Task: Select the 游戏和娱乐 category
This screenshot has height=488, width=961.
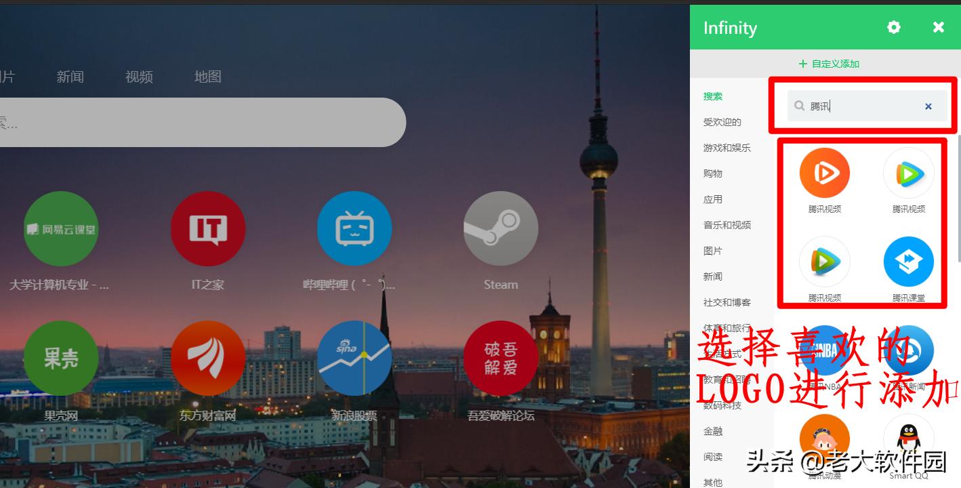Action: click(727, 148)
